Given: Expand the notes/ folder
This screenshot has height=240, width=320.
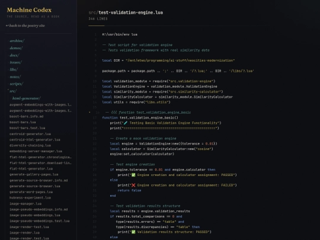Looking at the screenshot, I should 15,76.
